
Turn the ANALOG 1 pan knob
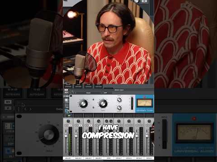pos(68,121)
